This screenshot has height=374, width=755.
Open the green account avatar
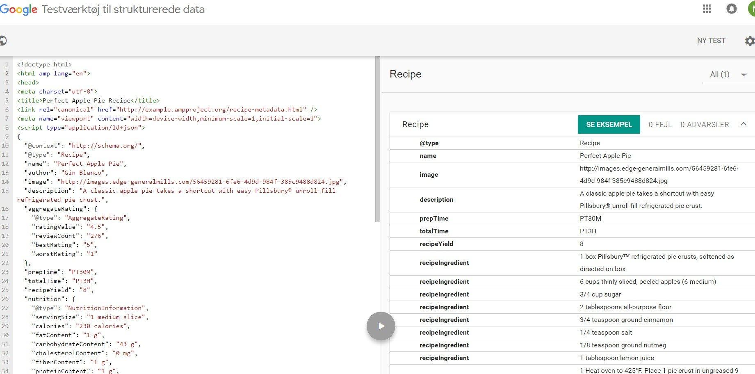pos(751,9)
